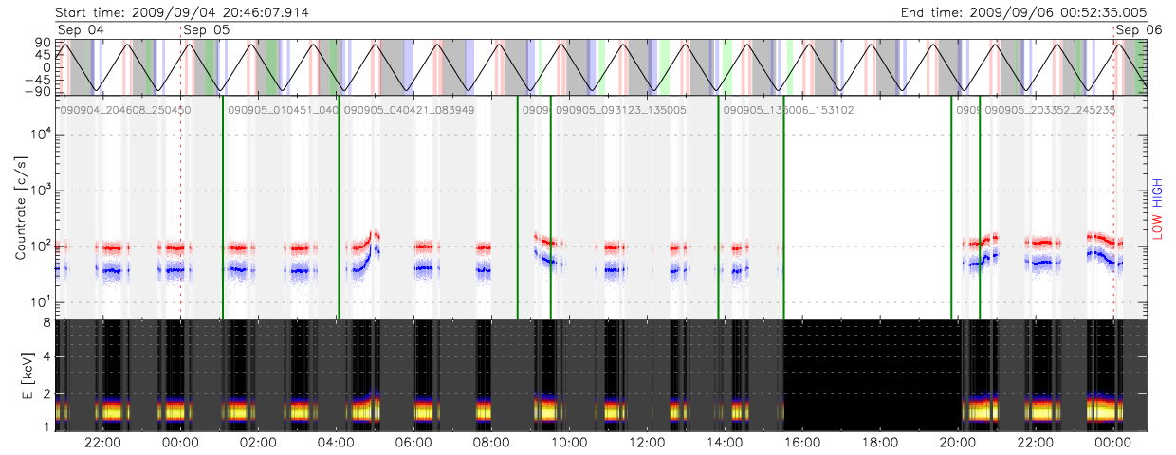This screenshot has height=455, width=1176.
Task: Click the Countrate [c/s] axis title
Action: 20,209
